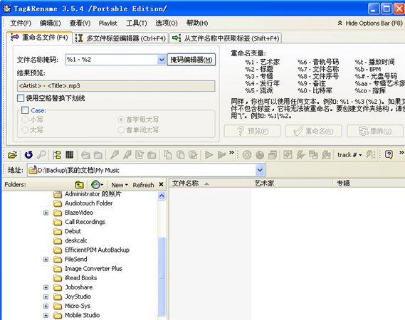Close the Folders panel with X
The height and width of the screenshot is (320, 405).
(161, 184)
